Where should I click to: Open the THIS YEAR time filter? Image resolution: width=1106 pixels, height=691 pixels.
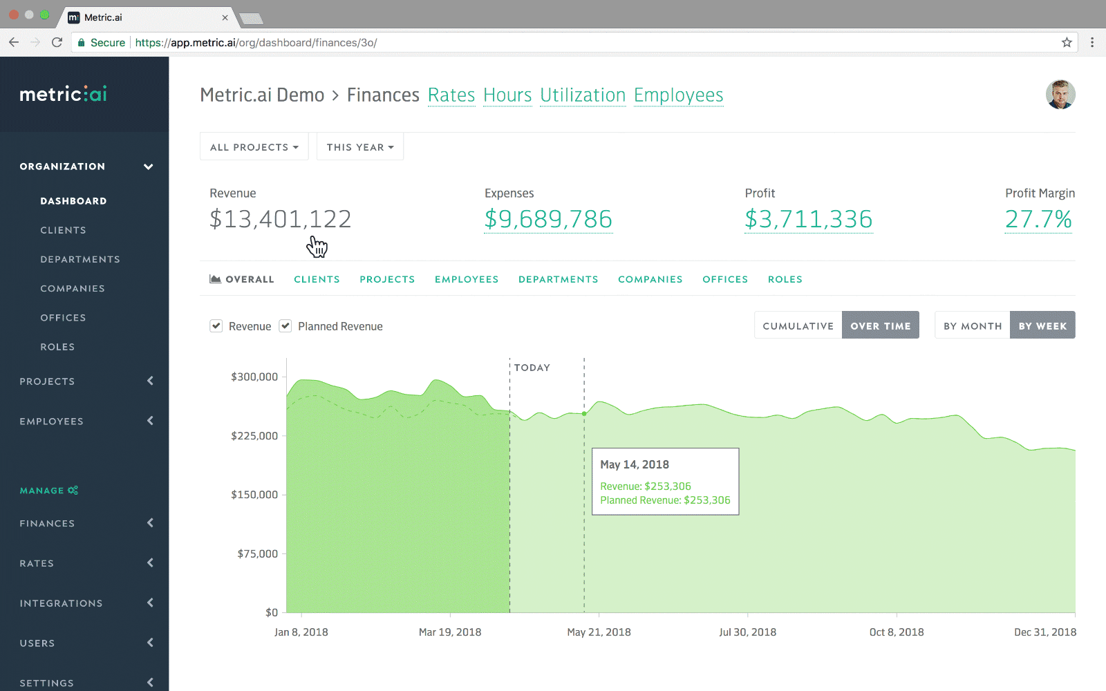pyautogui.click(x=359, y=146)
